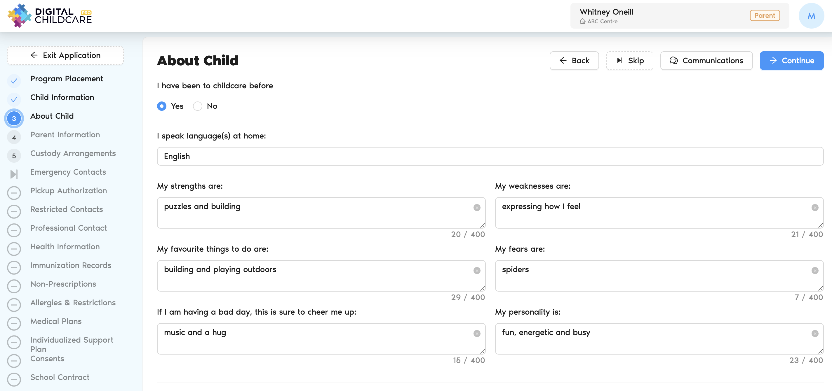Click the Program Placement checkmark icon

tap(14, 81)
